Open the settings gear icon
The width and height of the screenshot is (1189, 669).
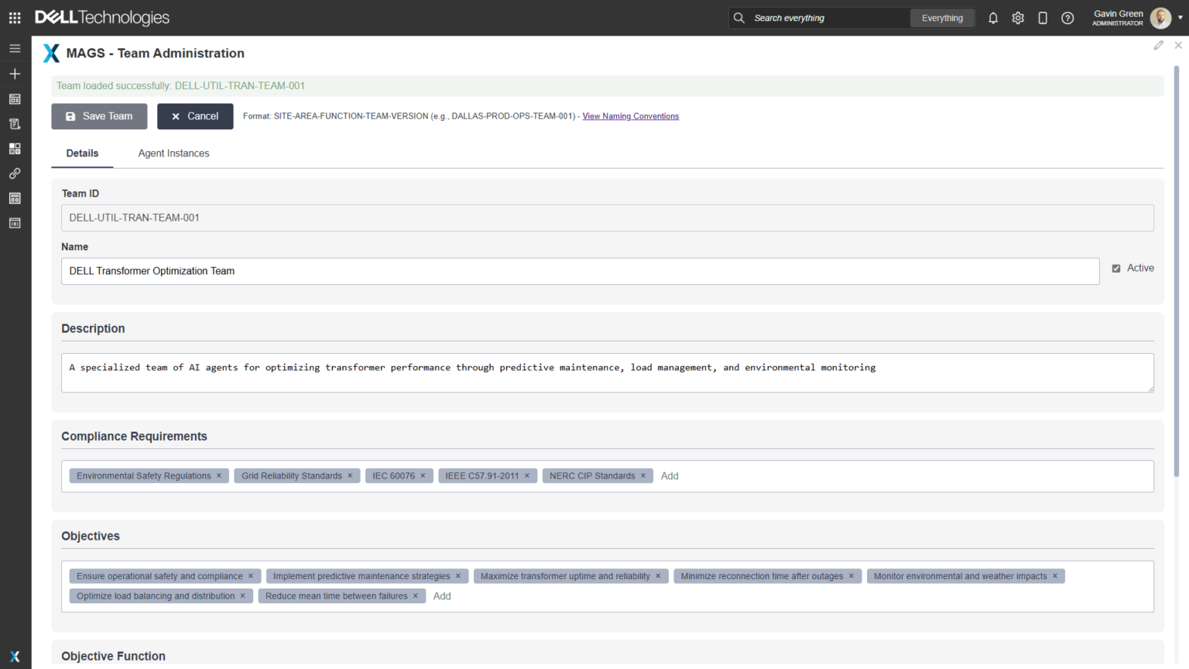(x=1018, y=18)
